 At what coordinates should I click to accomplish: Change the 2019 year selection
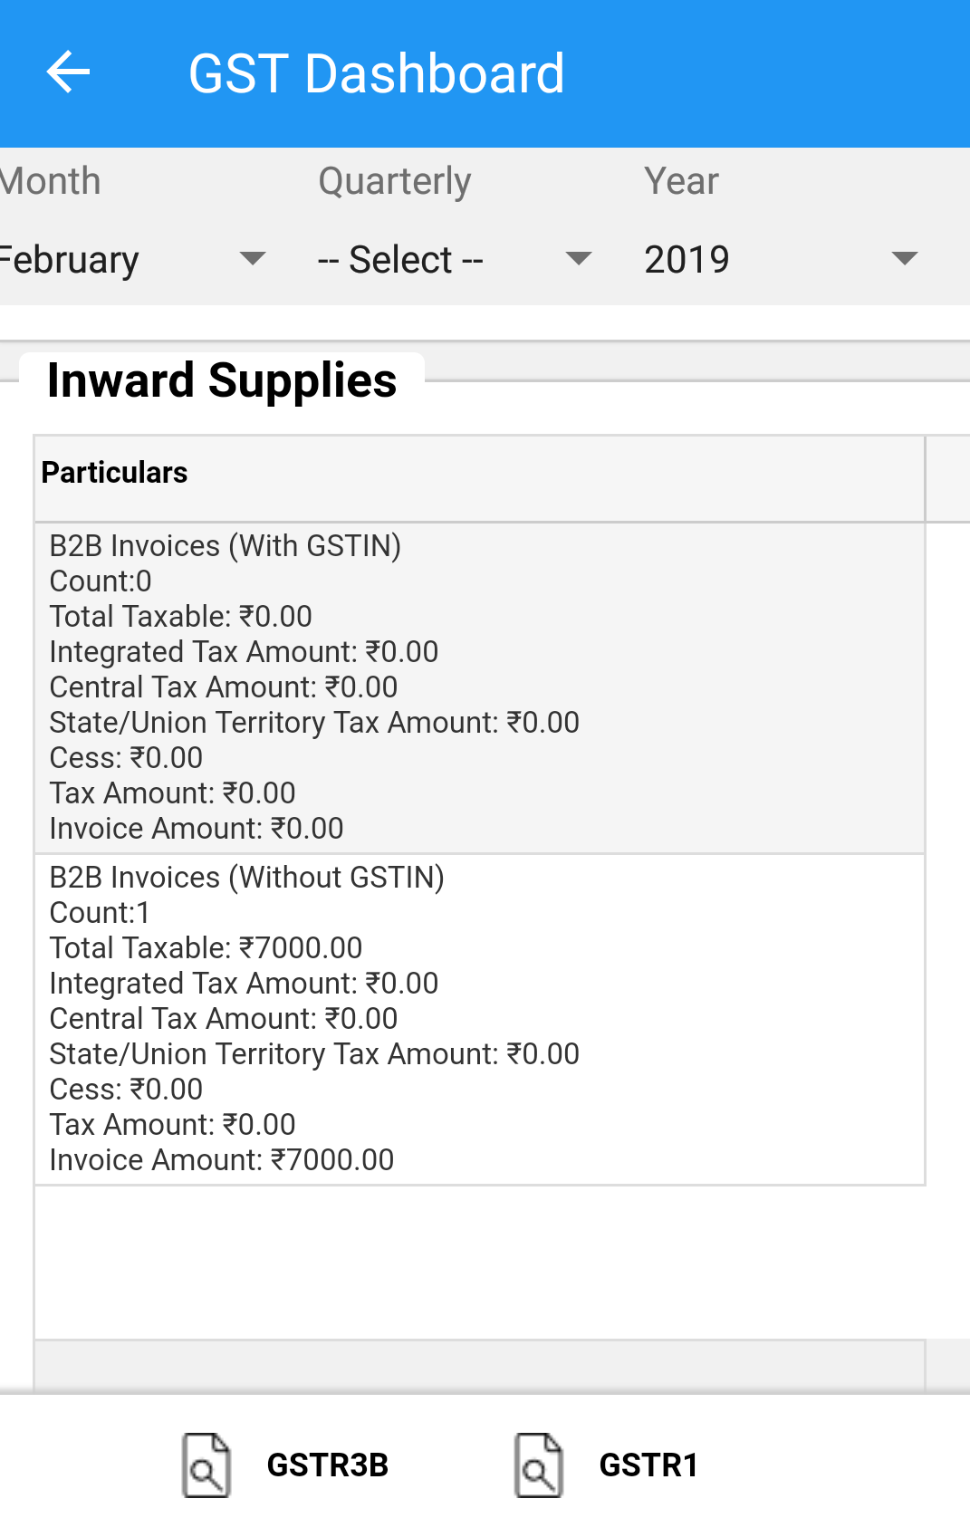[687, 260]
